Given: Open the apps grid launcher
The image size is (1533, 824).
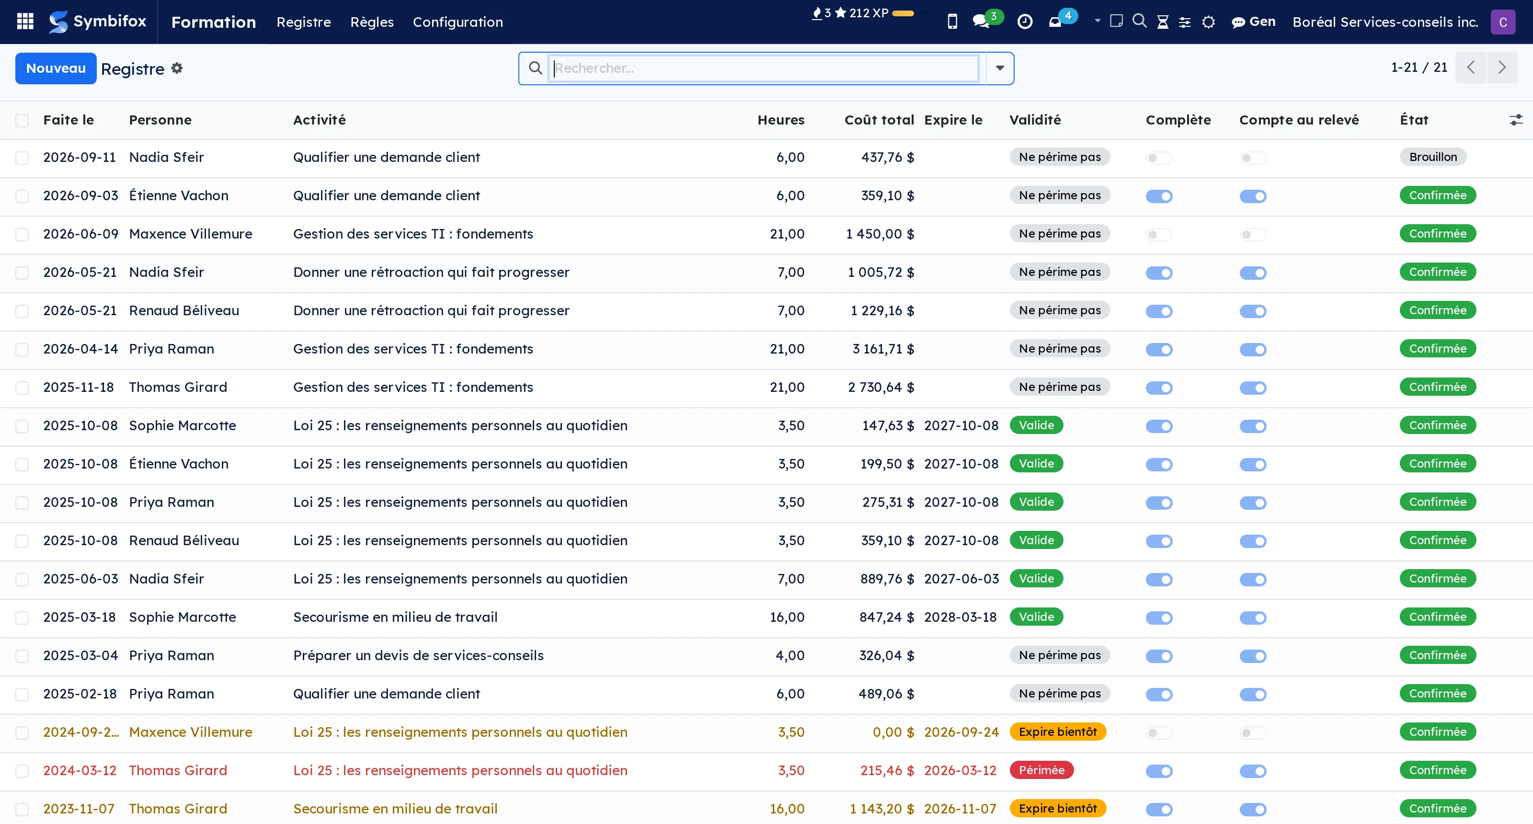Looking at the screenshot, I should pyautogui.click(x=25, y=22).
